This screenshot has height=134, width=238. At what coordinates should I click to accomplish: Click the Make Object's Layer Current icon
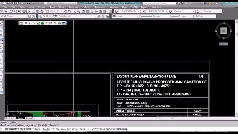(x=99, y=16)
